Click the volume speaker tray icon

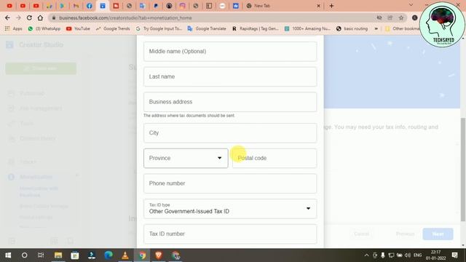[x=408, y=255]
